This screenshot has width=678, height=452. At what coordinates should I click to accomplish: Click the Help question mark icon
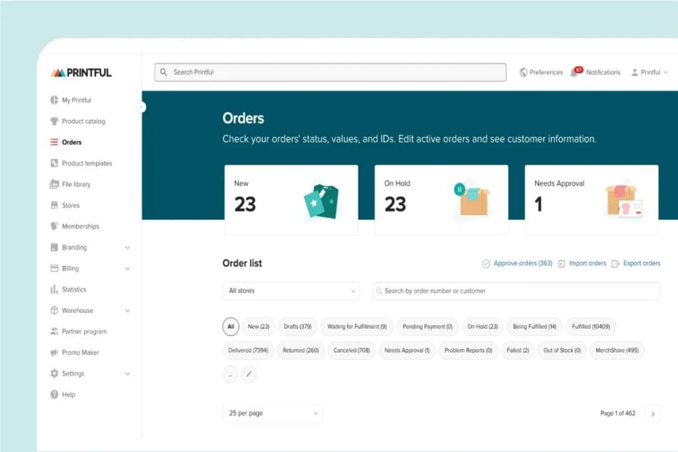pos(54,394)
